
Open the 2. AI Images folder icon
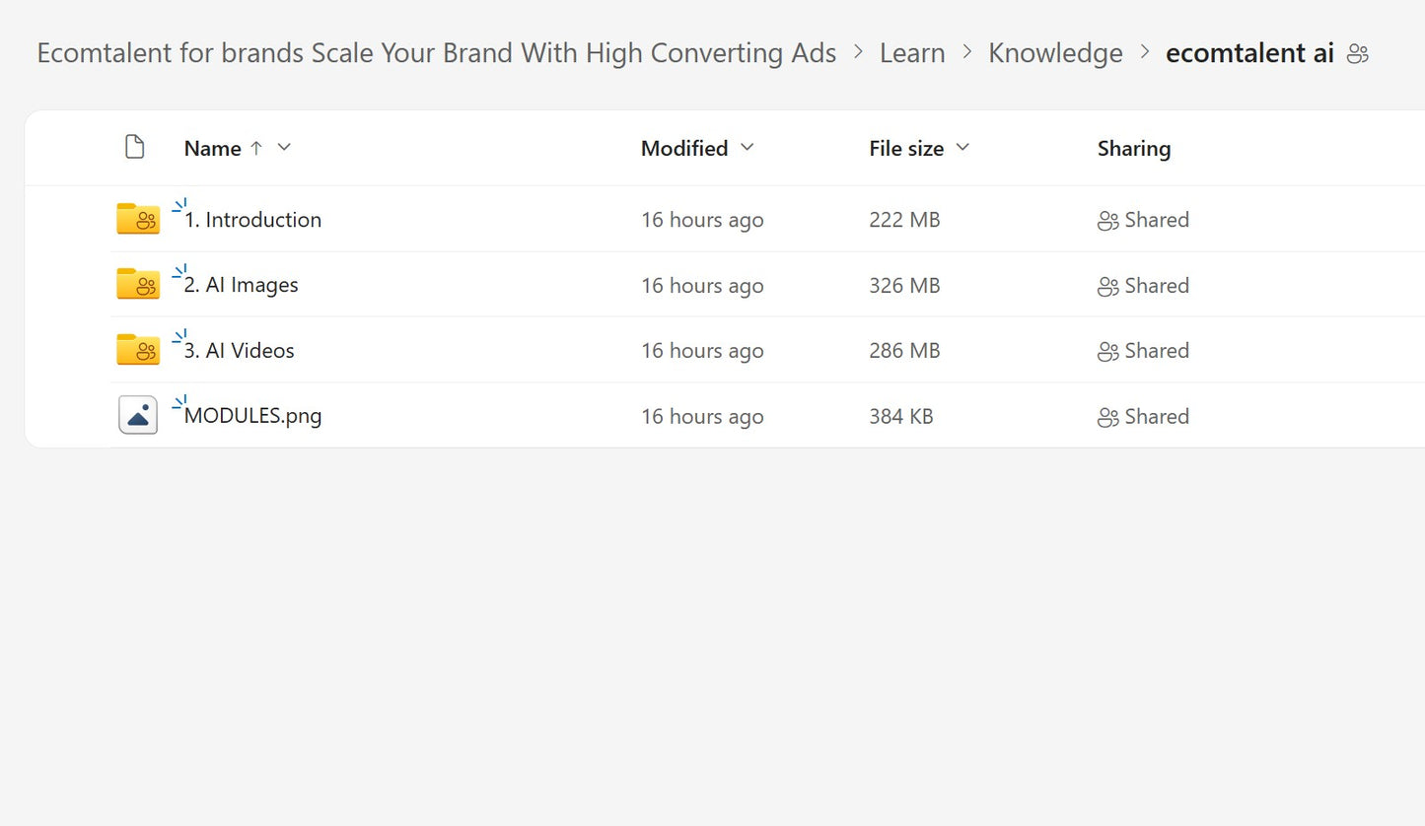[x=138, y=284]
